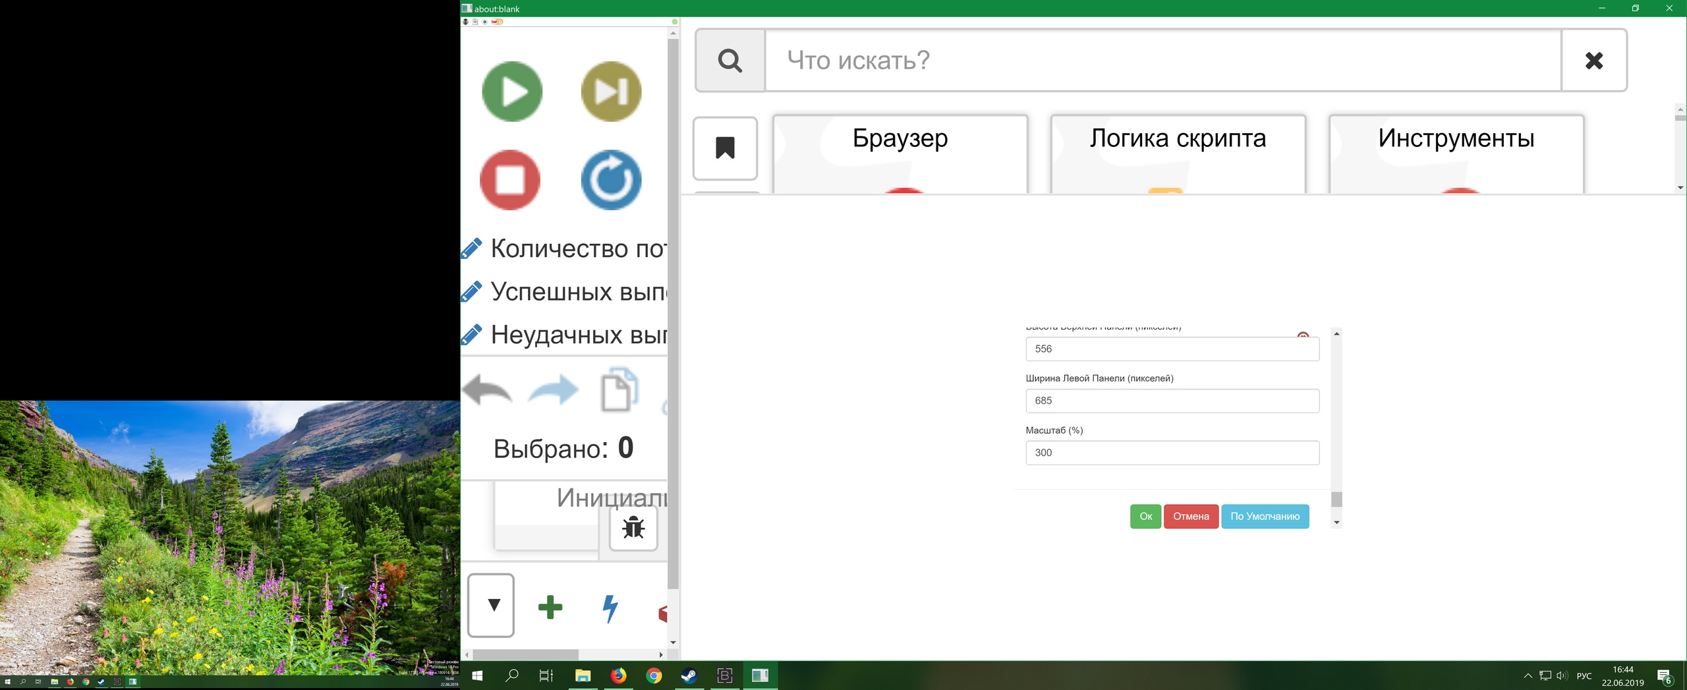Viewport: 1687px width, 690px height.
Task: Restore defaults with По Умолчанию button
Action: (1265, 516)
